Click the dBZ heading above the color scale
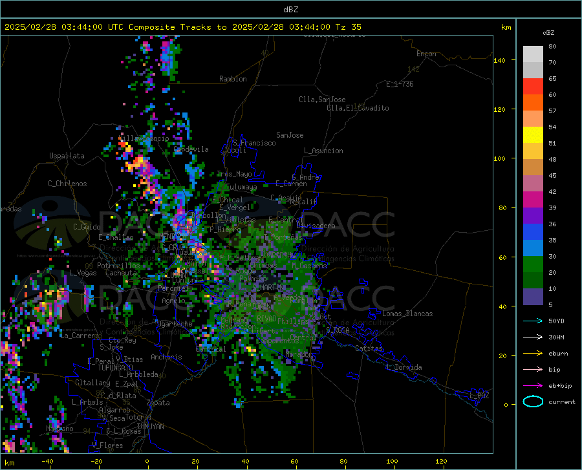 tap(548, 32)
